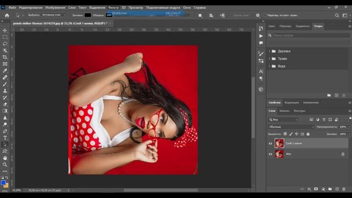
Task: Select the Zoom magnifier tool
Action: pyautogui.click(x=5, y=165)
